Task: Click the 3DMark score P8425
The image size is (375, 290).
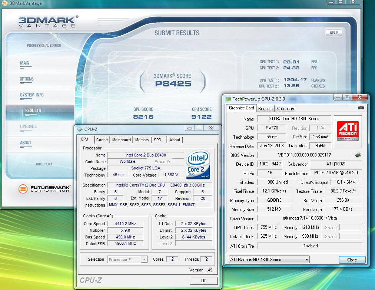Action: click(x=173, y=84)
